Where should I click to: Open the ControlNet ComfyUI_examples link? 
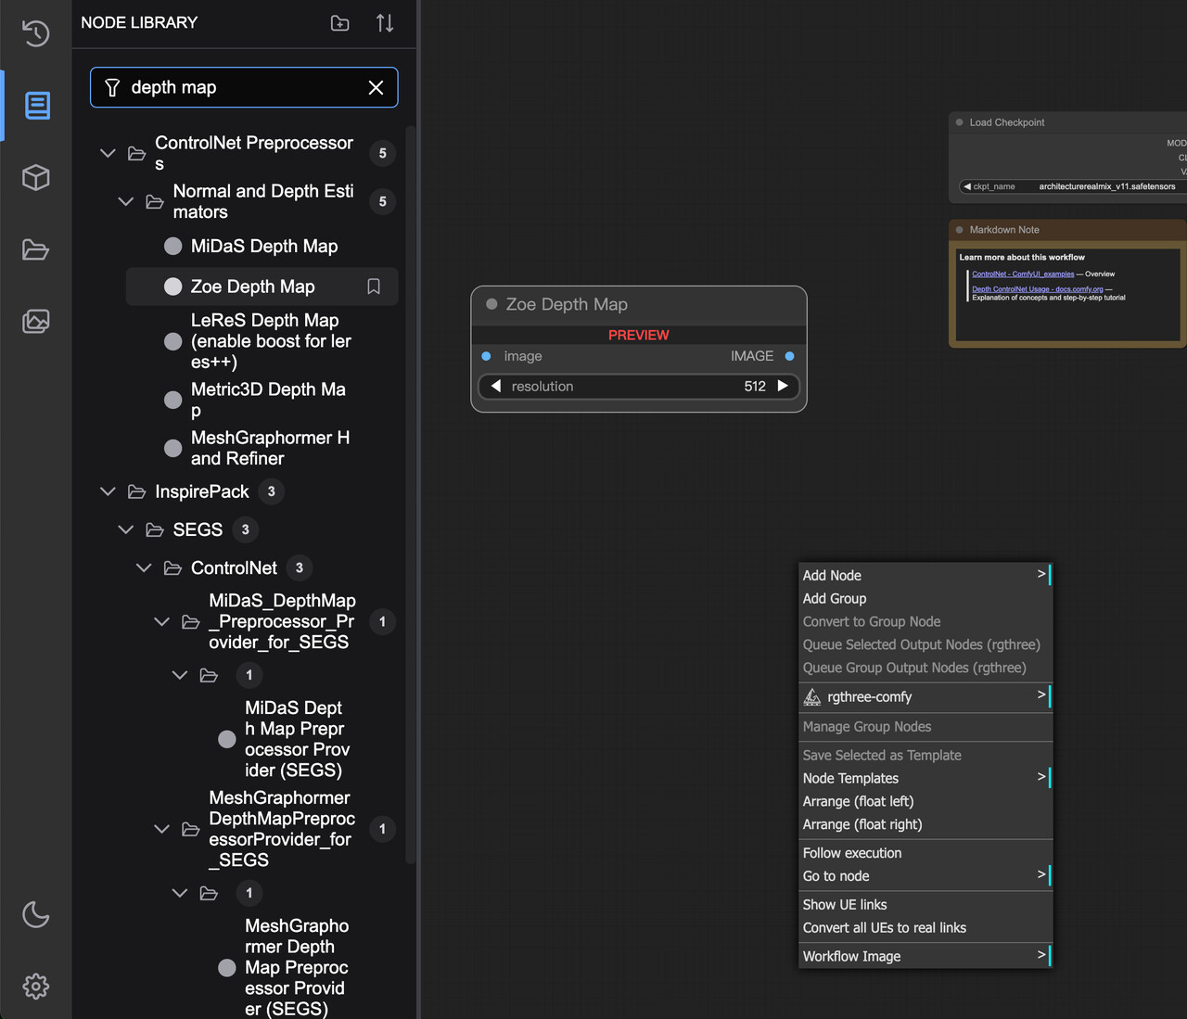point(1023,274)
